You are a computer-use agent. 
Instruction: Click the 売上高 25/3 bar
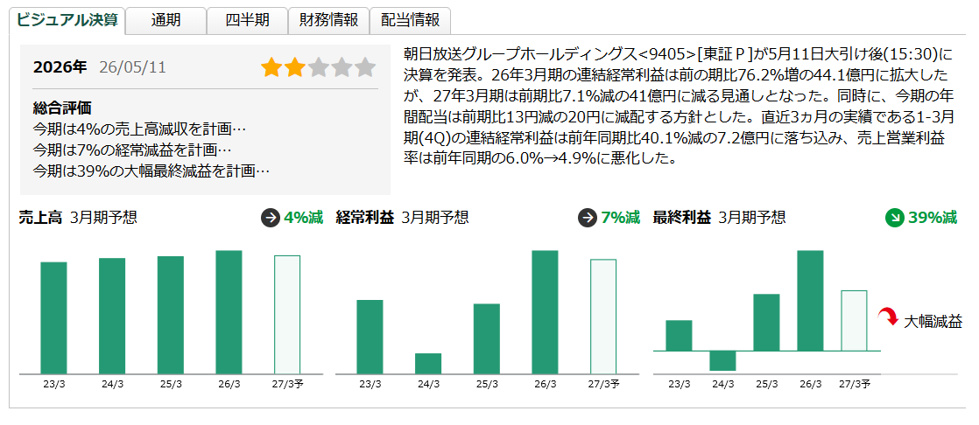tap(171, 315)
